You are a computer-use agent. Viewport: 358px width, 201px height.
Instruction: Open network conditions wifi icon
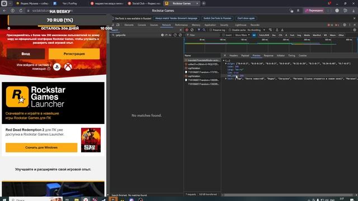pyautogui.click(x=270, y=30)
